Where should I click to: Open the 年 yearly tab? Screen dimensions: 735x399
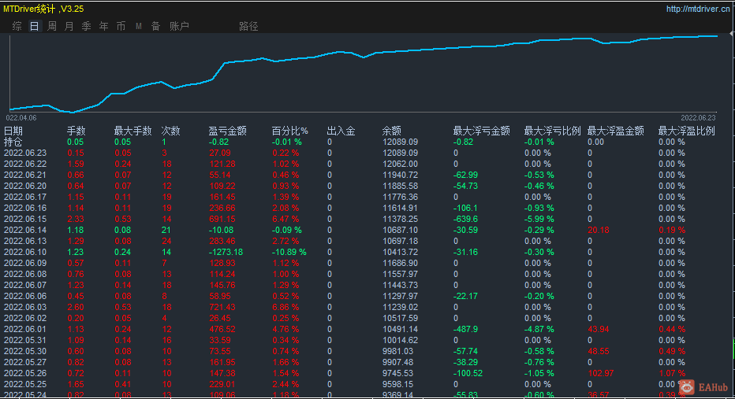pos(104,26)
